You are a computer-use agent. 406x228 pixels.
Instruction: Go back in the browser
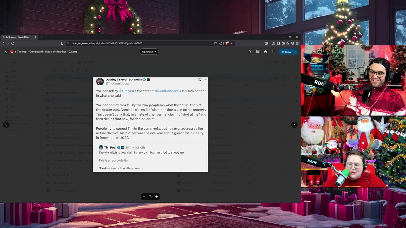3,43
